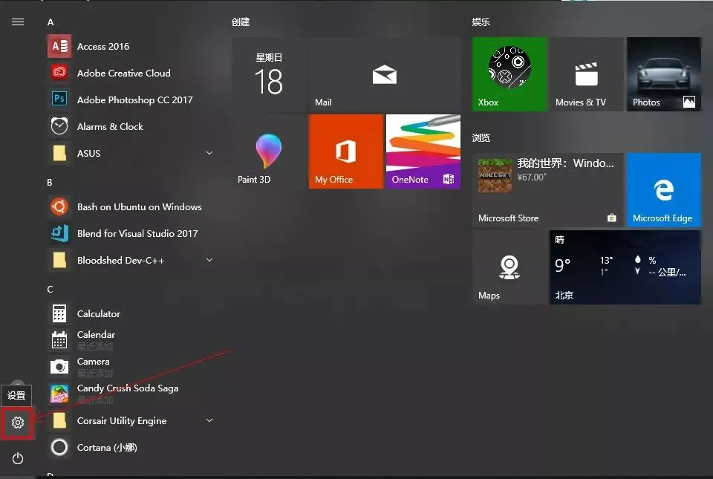Open the OneNote tile
This screenshot has height=479, width=713.
tap(423, 151)
